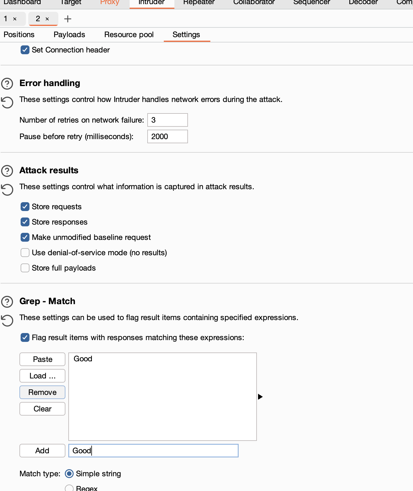Uncheck Store responses option
Image resolution: width=413 pixels, height=491 pixels.
[x=25, y=222]
